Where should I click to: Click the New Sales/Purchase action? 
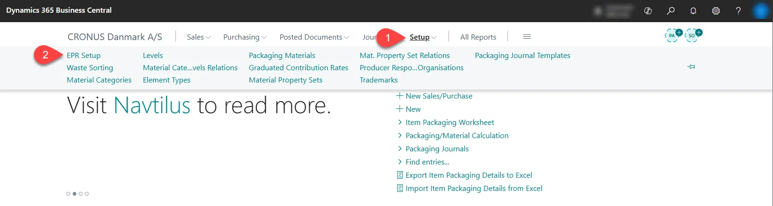pyautogui.click(x=439, y=96)
